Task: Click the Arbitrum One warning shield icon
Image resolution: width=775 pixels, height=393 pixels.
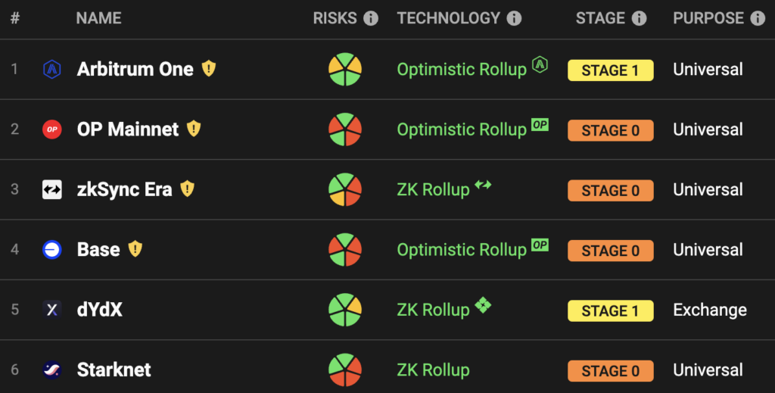Action: click(209, 68)
